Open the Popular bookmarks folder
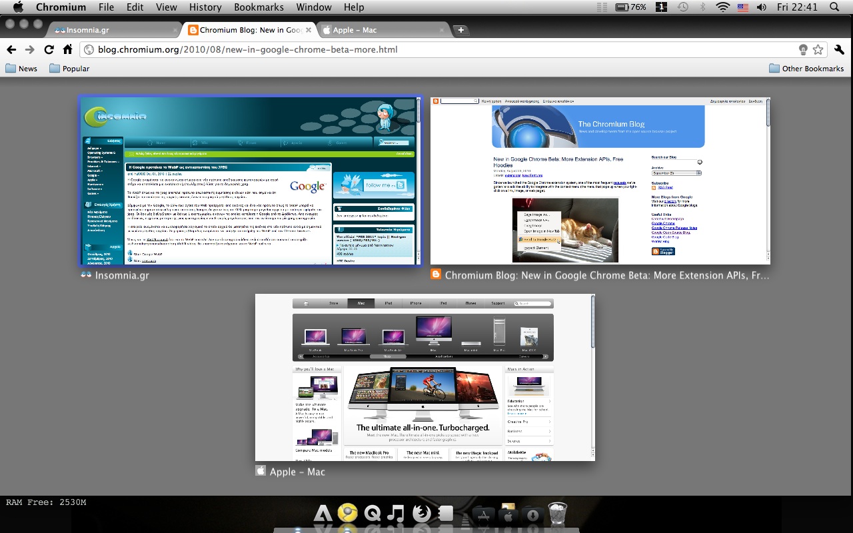 pos(69,68)
